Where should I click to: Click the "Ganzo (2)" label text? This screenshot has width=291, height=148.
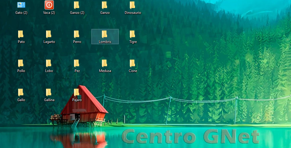(x=77, y=13)
